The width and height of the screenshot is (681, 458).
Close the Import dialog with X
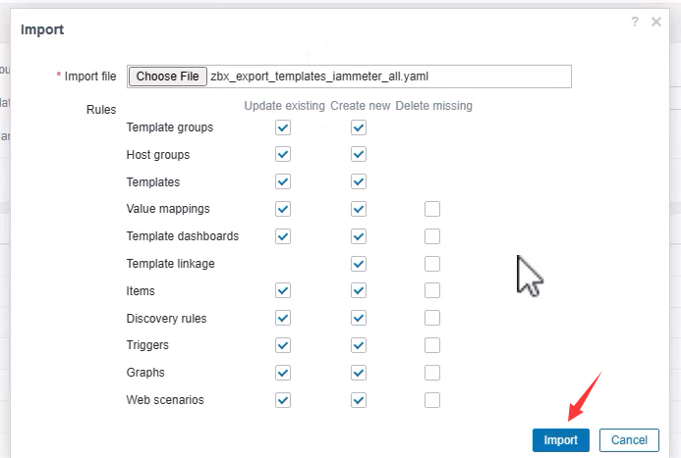coord(656,22)
